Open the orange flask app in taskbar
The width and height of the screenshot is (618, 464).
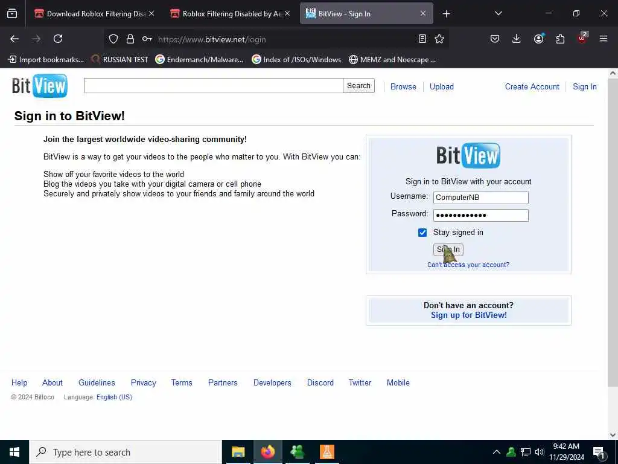pos(327,452)
